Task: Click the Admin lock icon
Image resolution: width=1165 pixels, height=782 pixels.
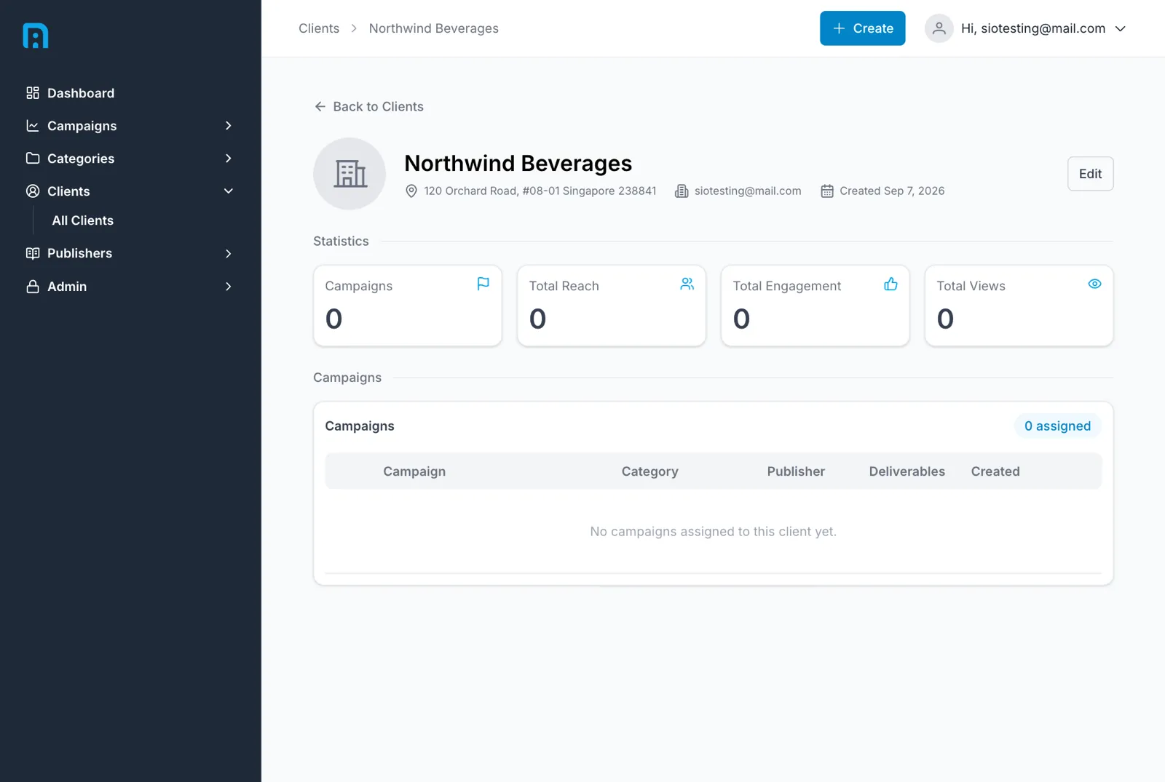Action: pos(33,287)
